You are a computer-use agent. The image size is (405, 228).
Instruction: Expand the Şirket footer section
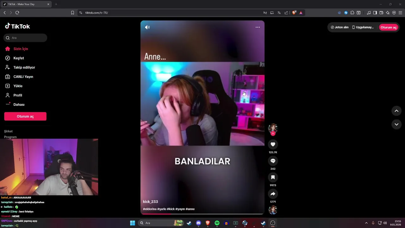[8, 131]
